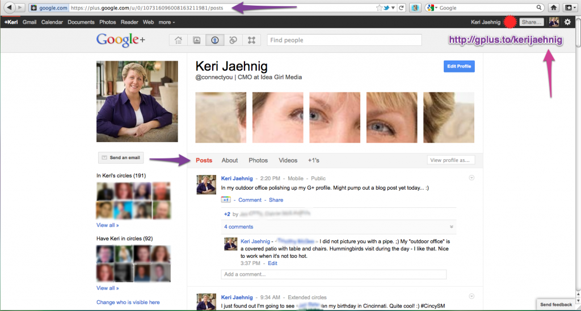581x311 pixels.
Task: Switch to the Photos profile tab
Action: [258, 160]
